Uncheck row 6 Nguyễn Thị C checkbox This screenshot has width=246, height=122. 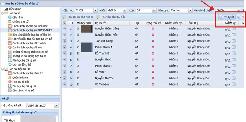(64, 59)
